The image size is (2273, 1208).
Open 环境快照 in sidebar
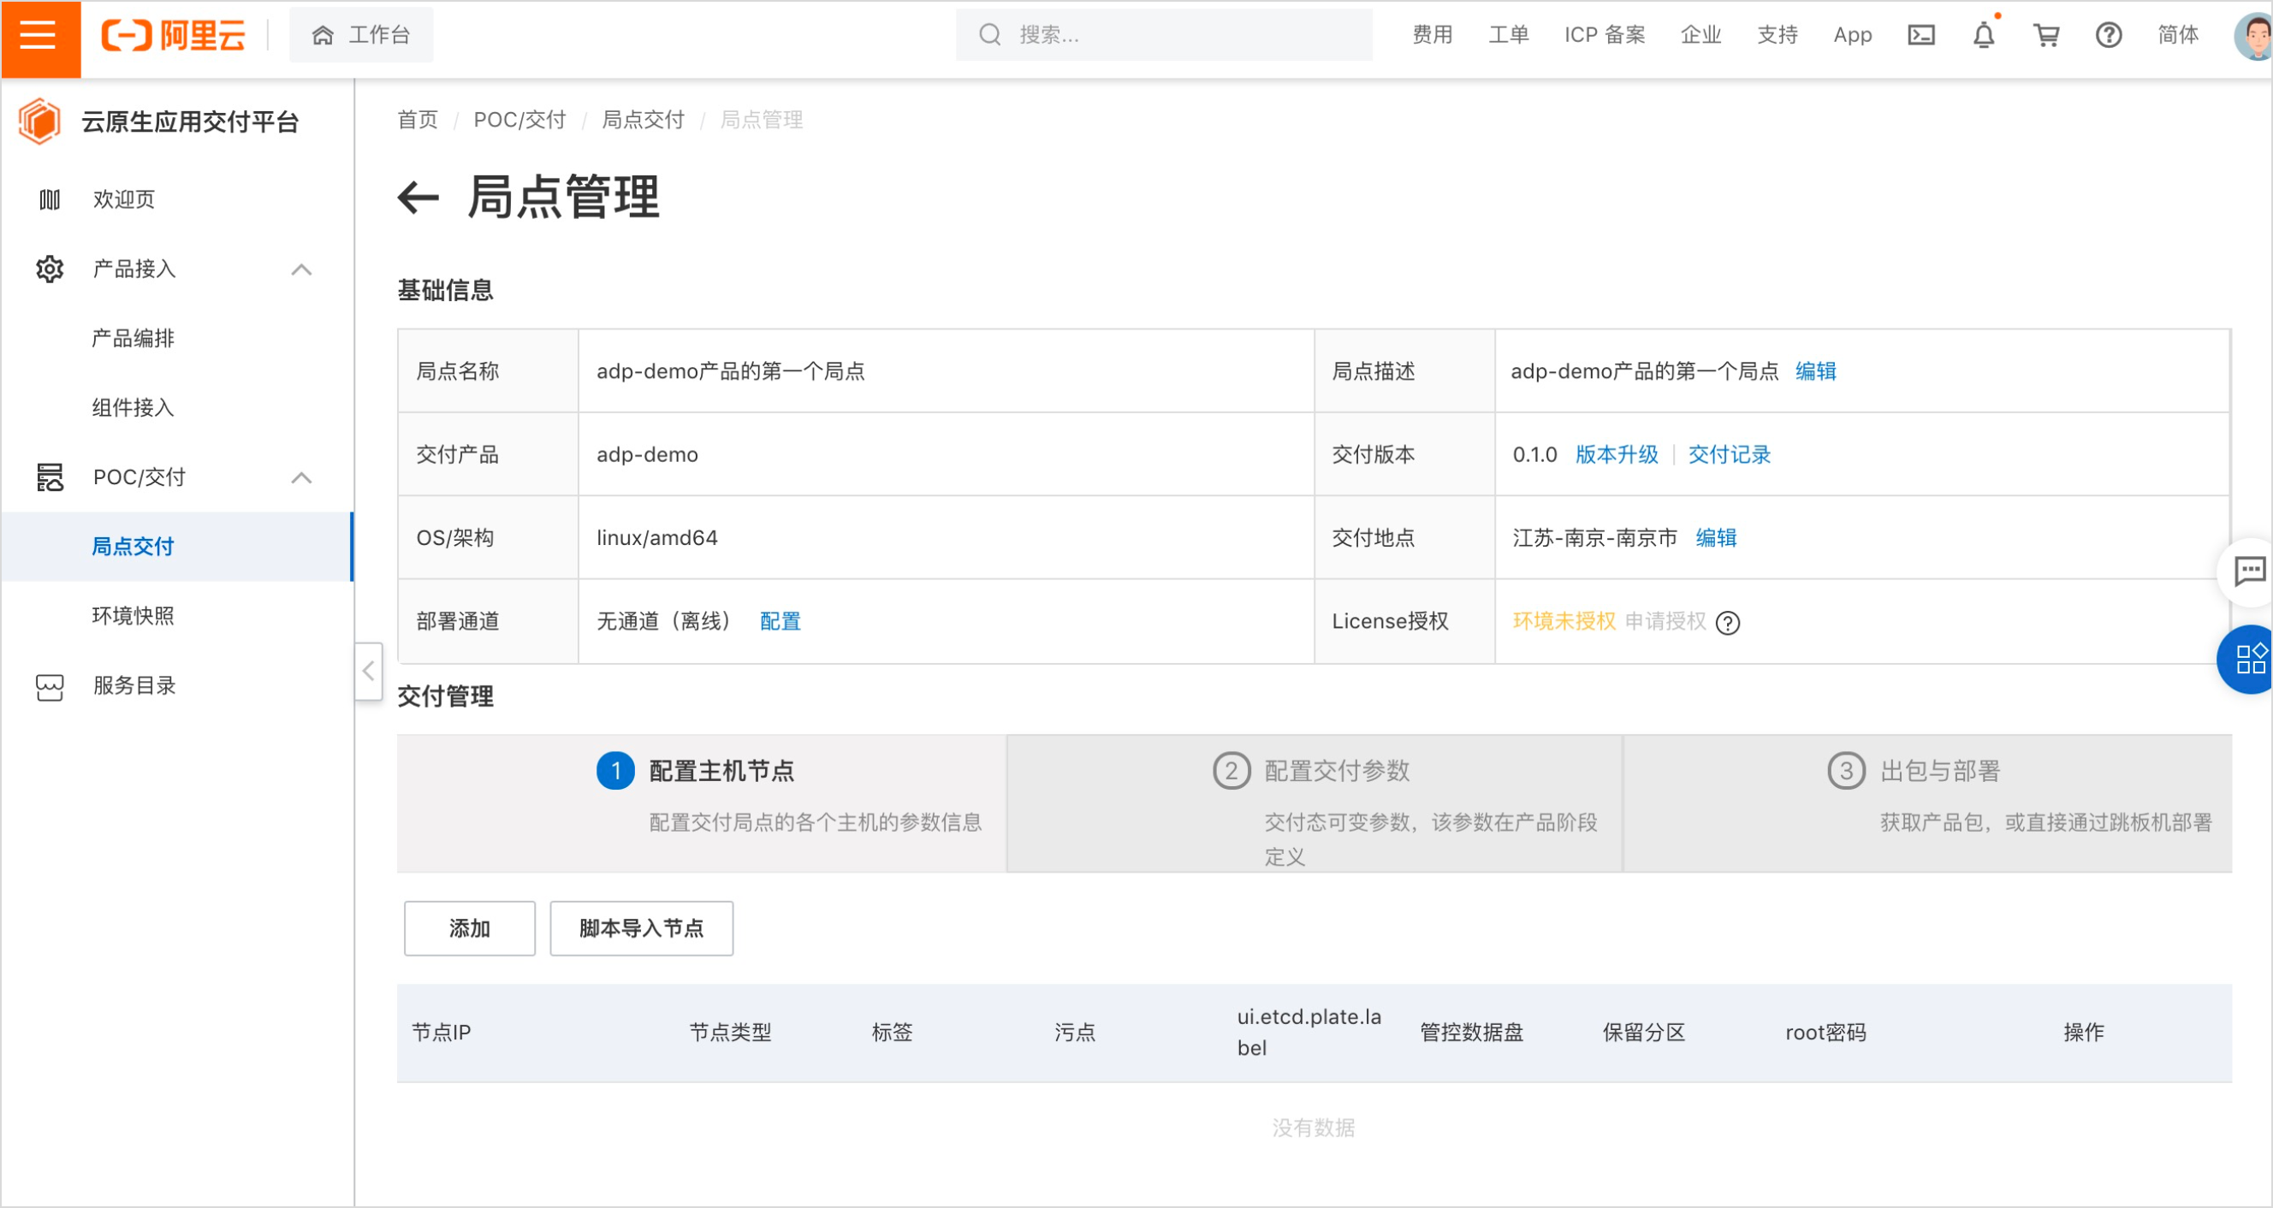point(133,616)
